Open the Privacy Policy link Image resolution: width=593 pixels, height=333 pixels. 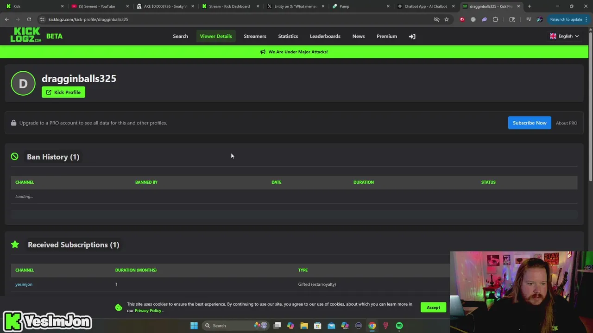click(x=148, y=310)
